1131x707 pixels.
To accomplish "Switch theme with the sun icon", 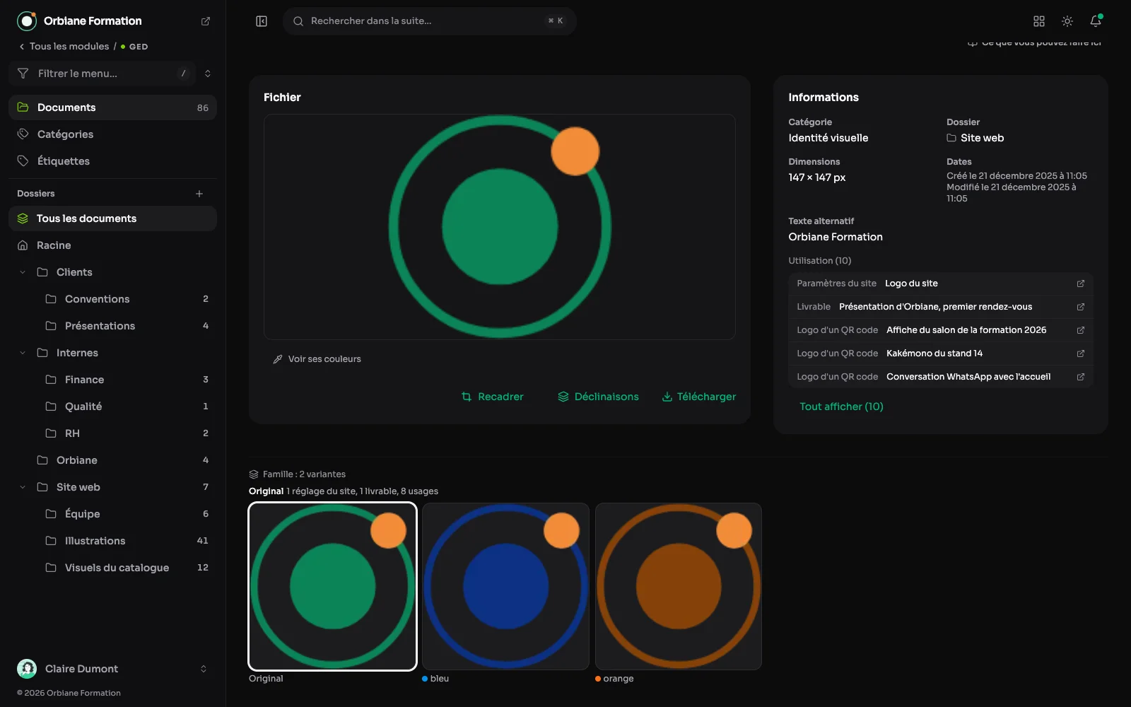I will (1067, 21).
